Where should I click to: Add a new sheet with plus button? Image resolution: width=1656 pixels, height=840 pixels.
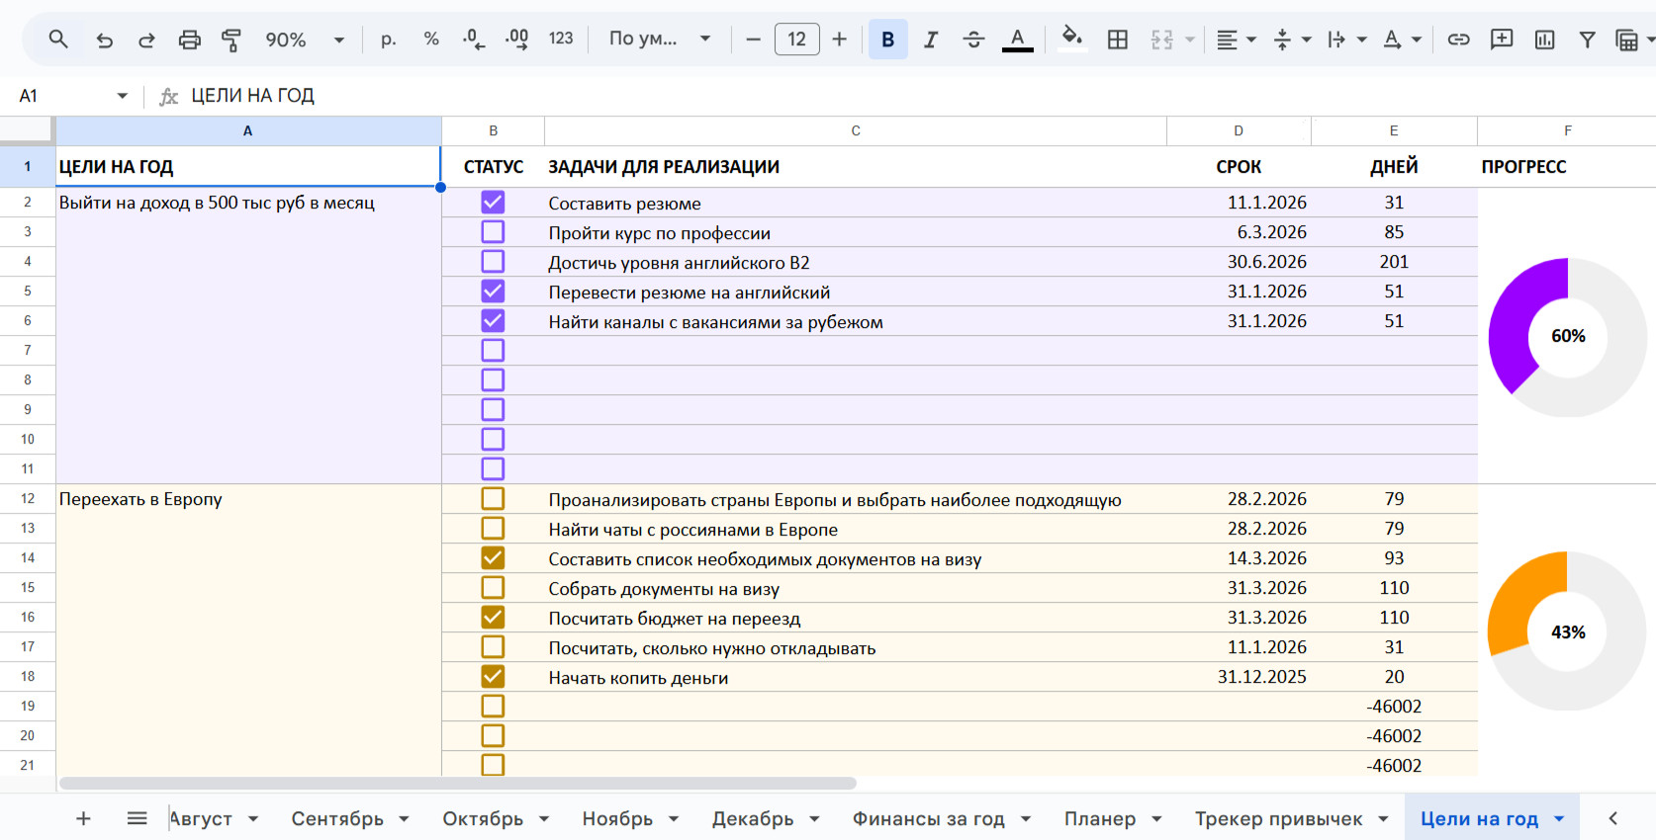84,818
